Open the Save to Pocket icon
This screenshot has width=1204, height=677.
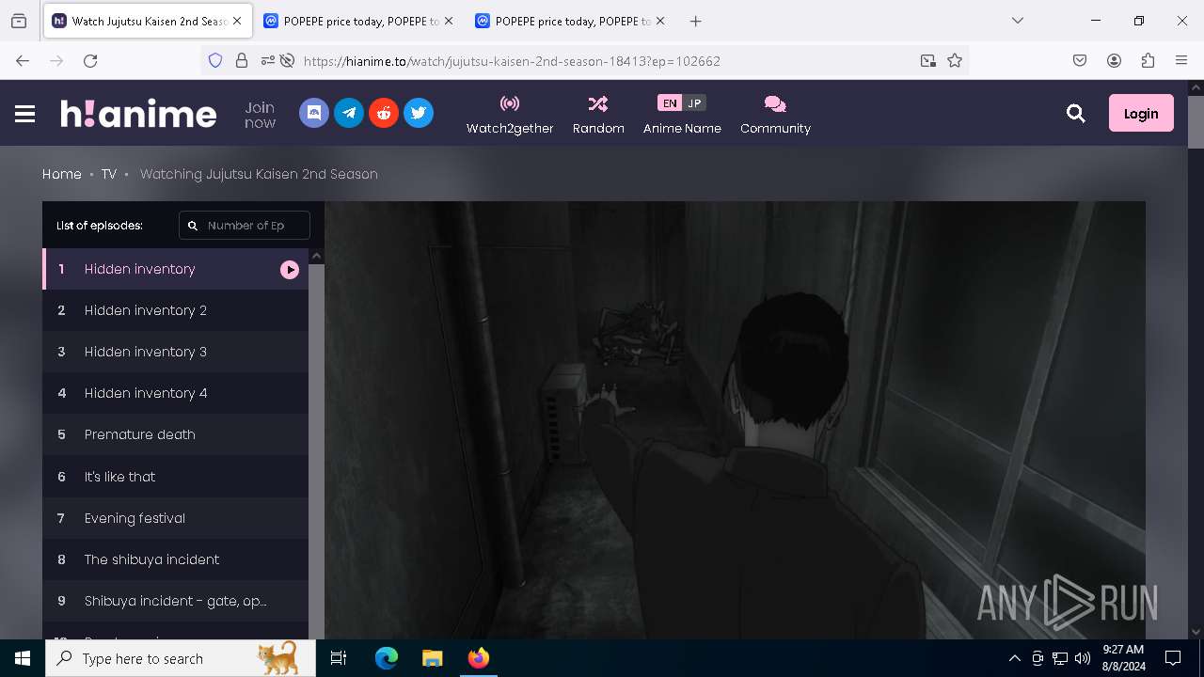(x=1080, y=60)
